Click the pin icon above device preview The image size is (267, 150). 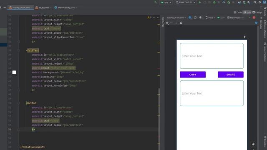pyautogui.click(x=244, y=37)
